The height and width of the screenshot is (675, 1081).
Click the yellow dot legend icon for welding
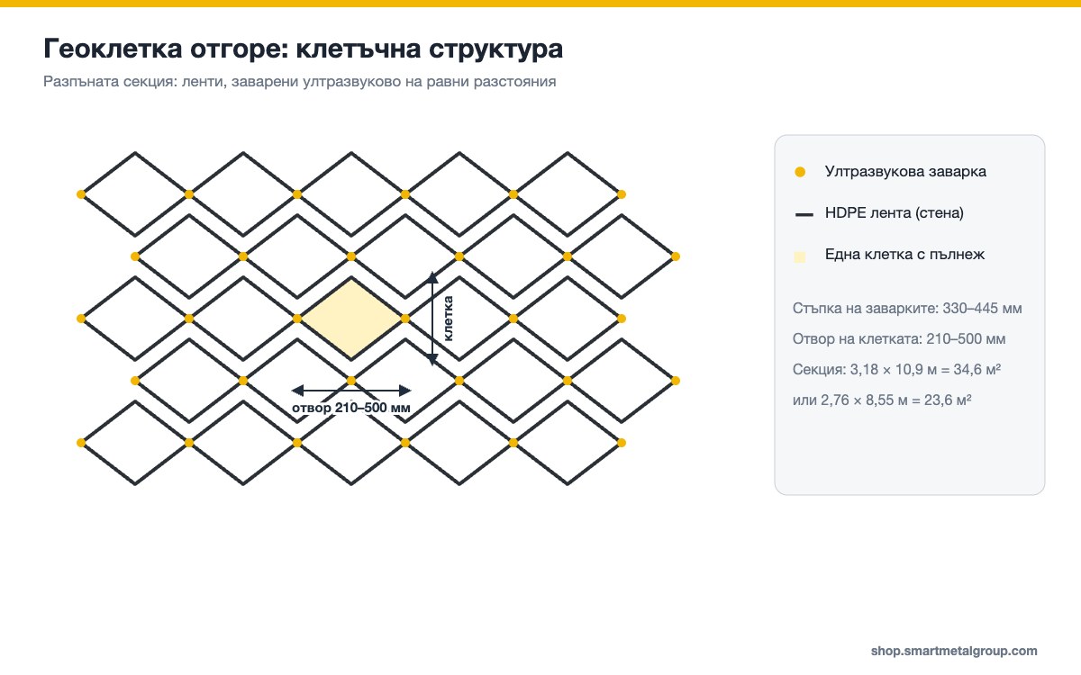point(800,171)
